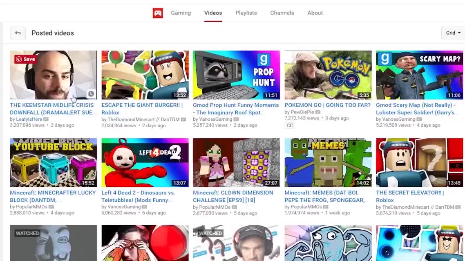
Task: Click by PopularMMOs under Clown Dimension video
Action: pyautogui.click(x=212, y=207)
